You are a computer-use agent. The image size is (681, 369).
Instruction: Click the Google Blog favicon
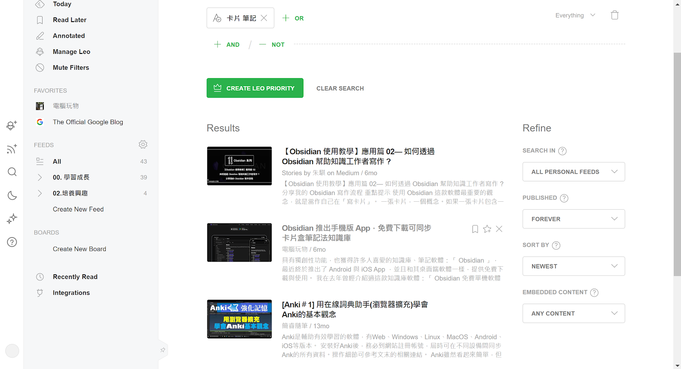[x=40, y=122]
